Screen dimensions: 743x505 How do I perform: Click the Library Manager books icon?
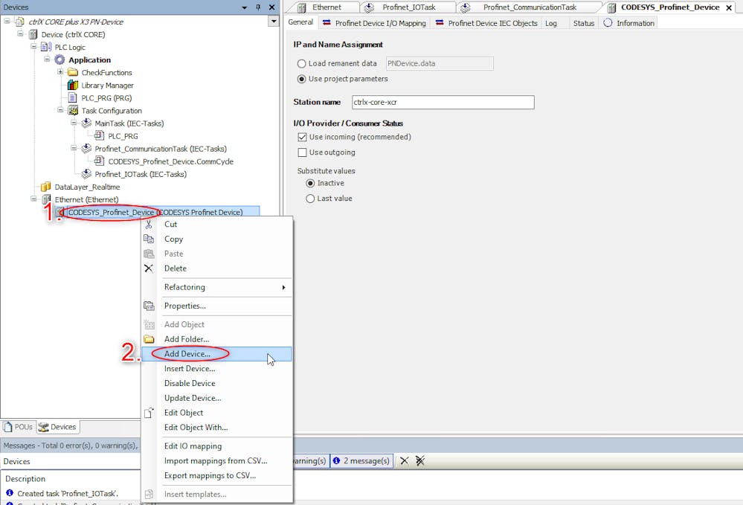(x=72, y=86)
